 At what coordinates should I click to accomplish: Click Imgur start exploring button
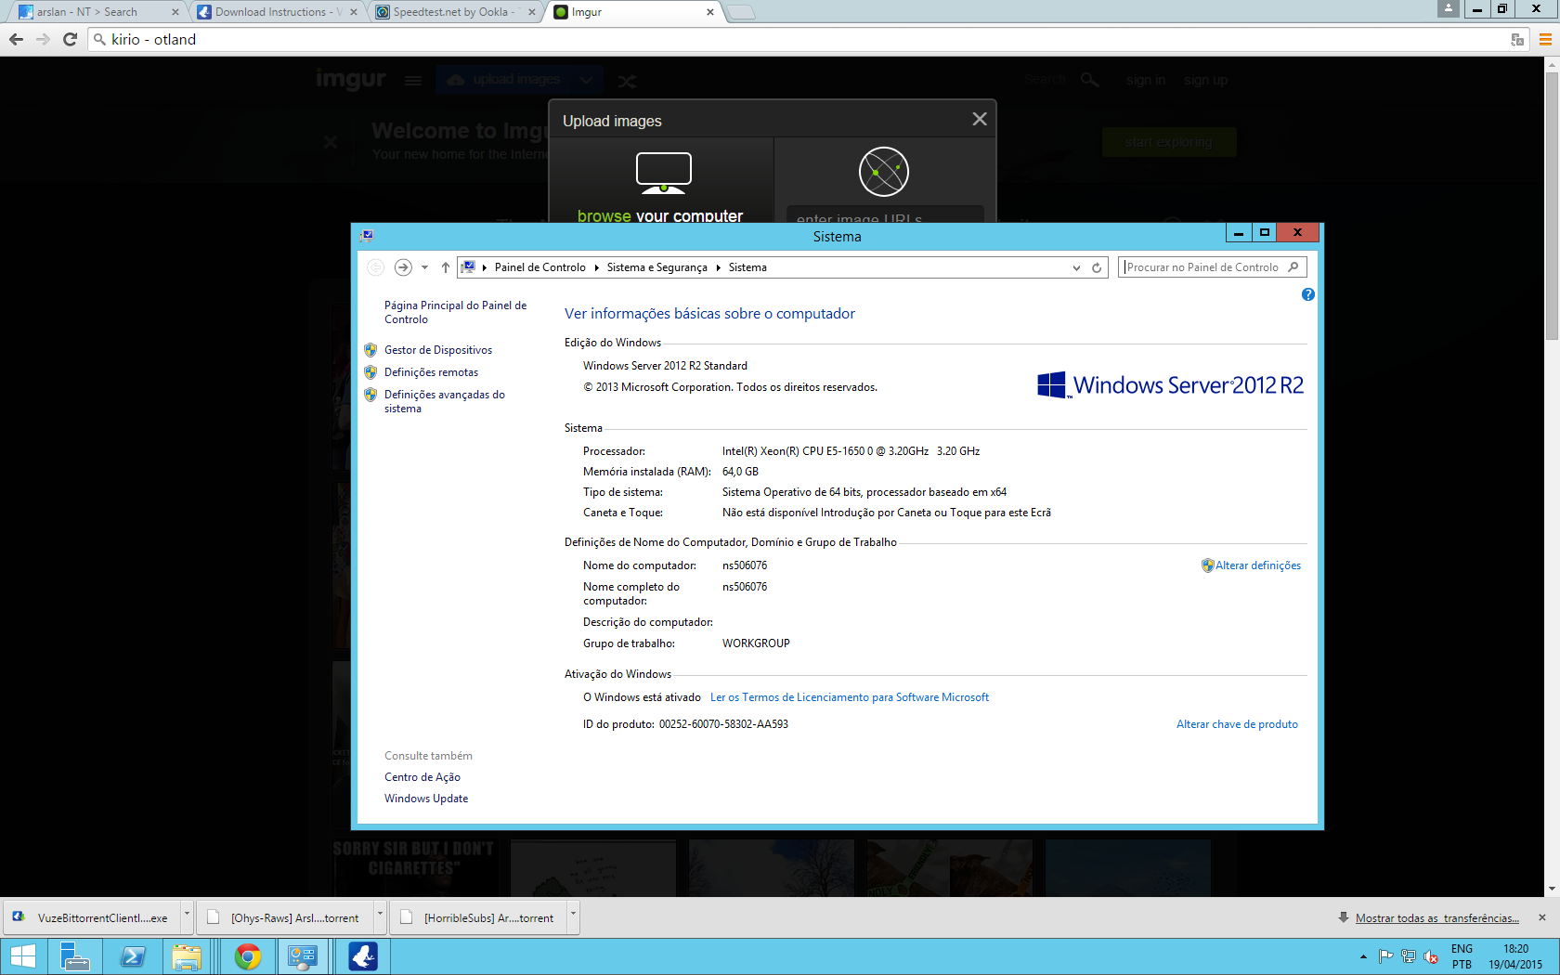coord(1169,142)
